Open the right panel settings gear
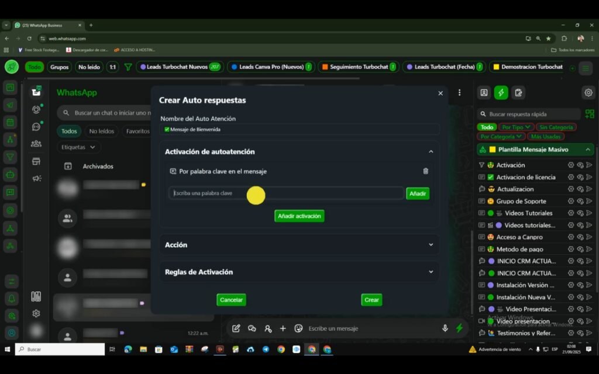Screen dimensions: 599x374 click(588, 92)
